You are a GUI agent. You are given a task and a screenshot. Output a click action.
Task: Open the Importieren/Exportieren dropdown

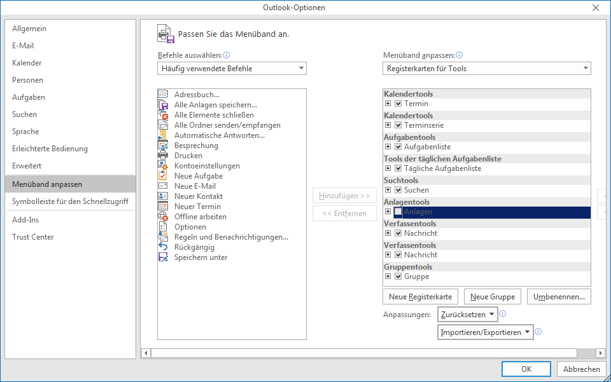486,332
